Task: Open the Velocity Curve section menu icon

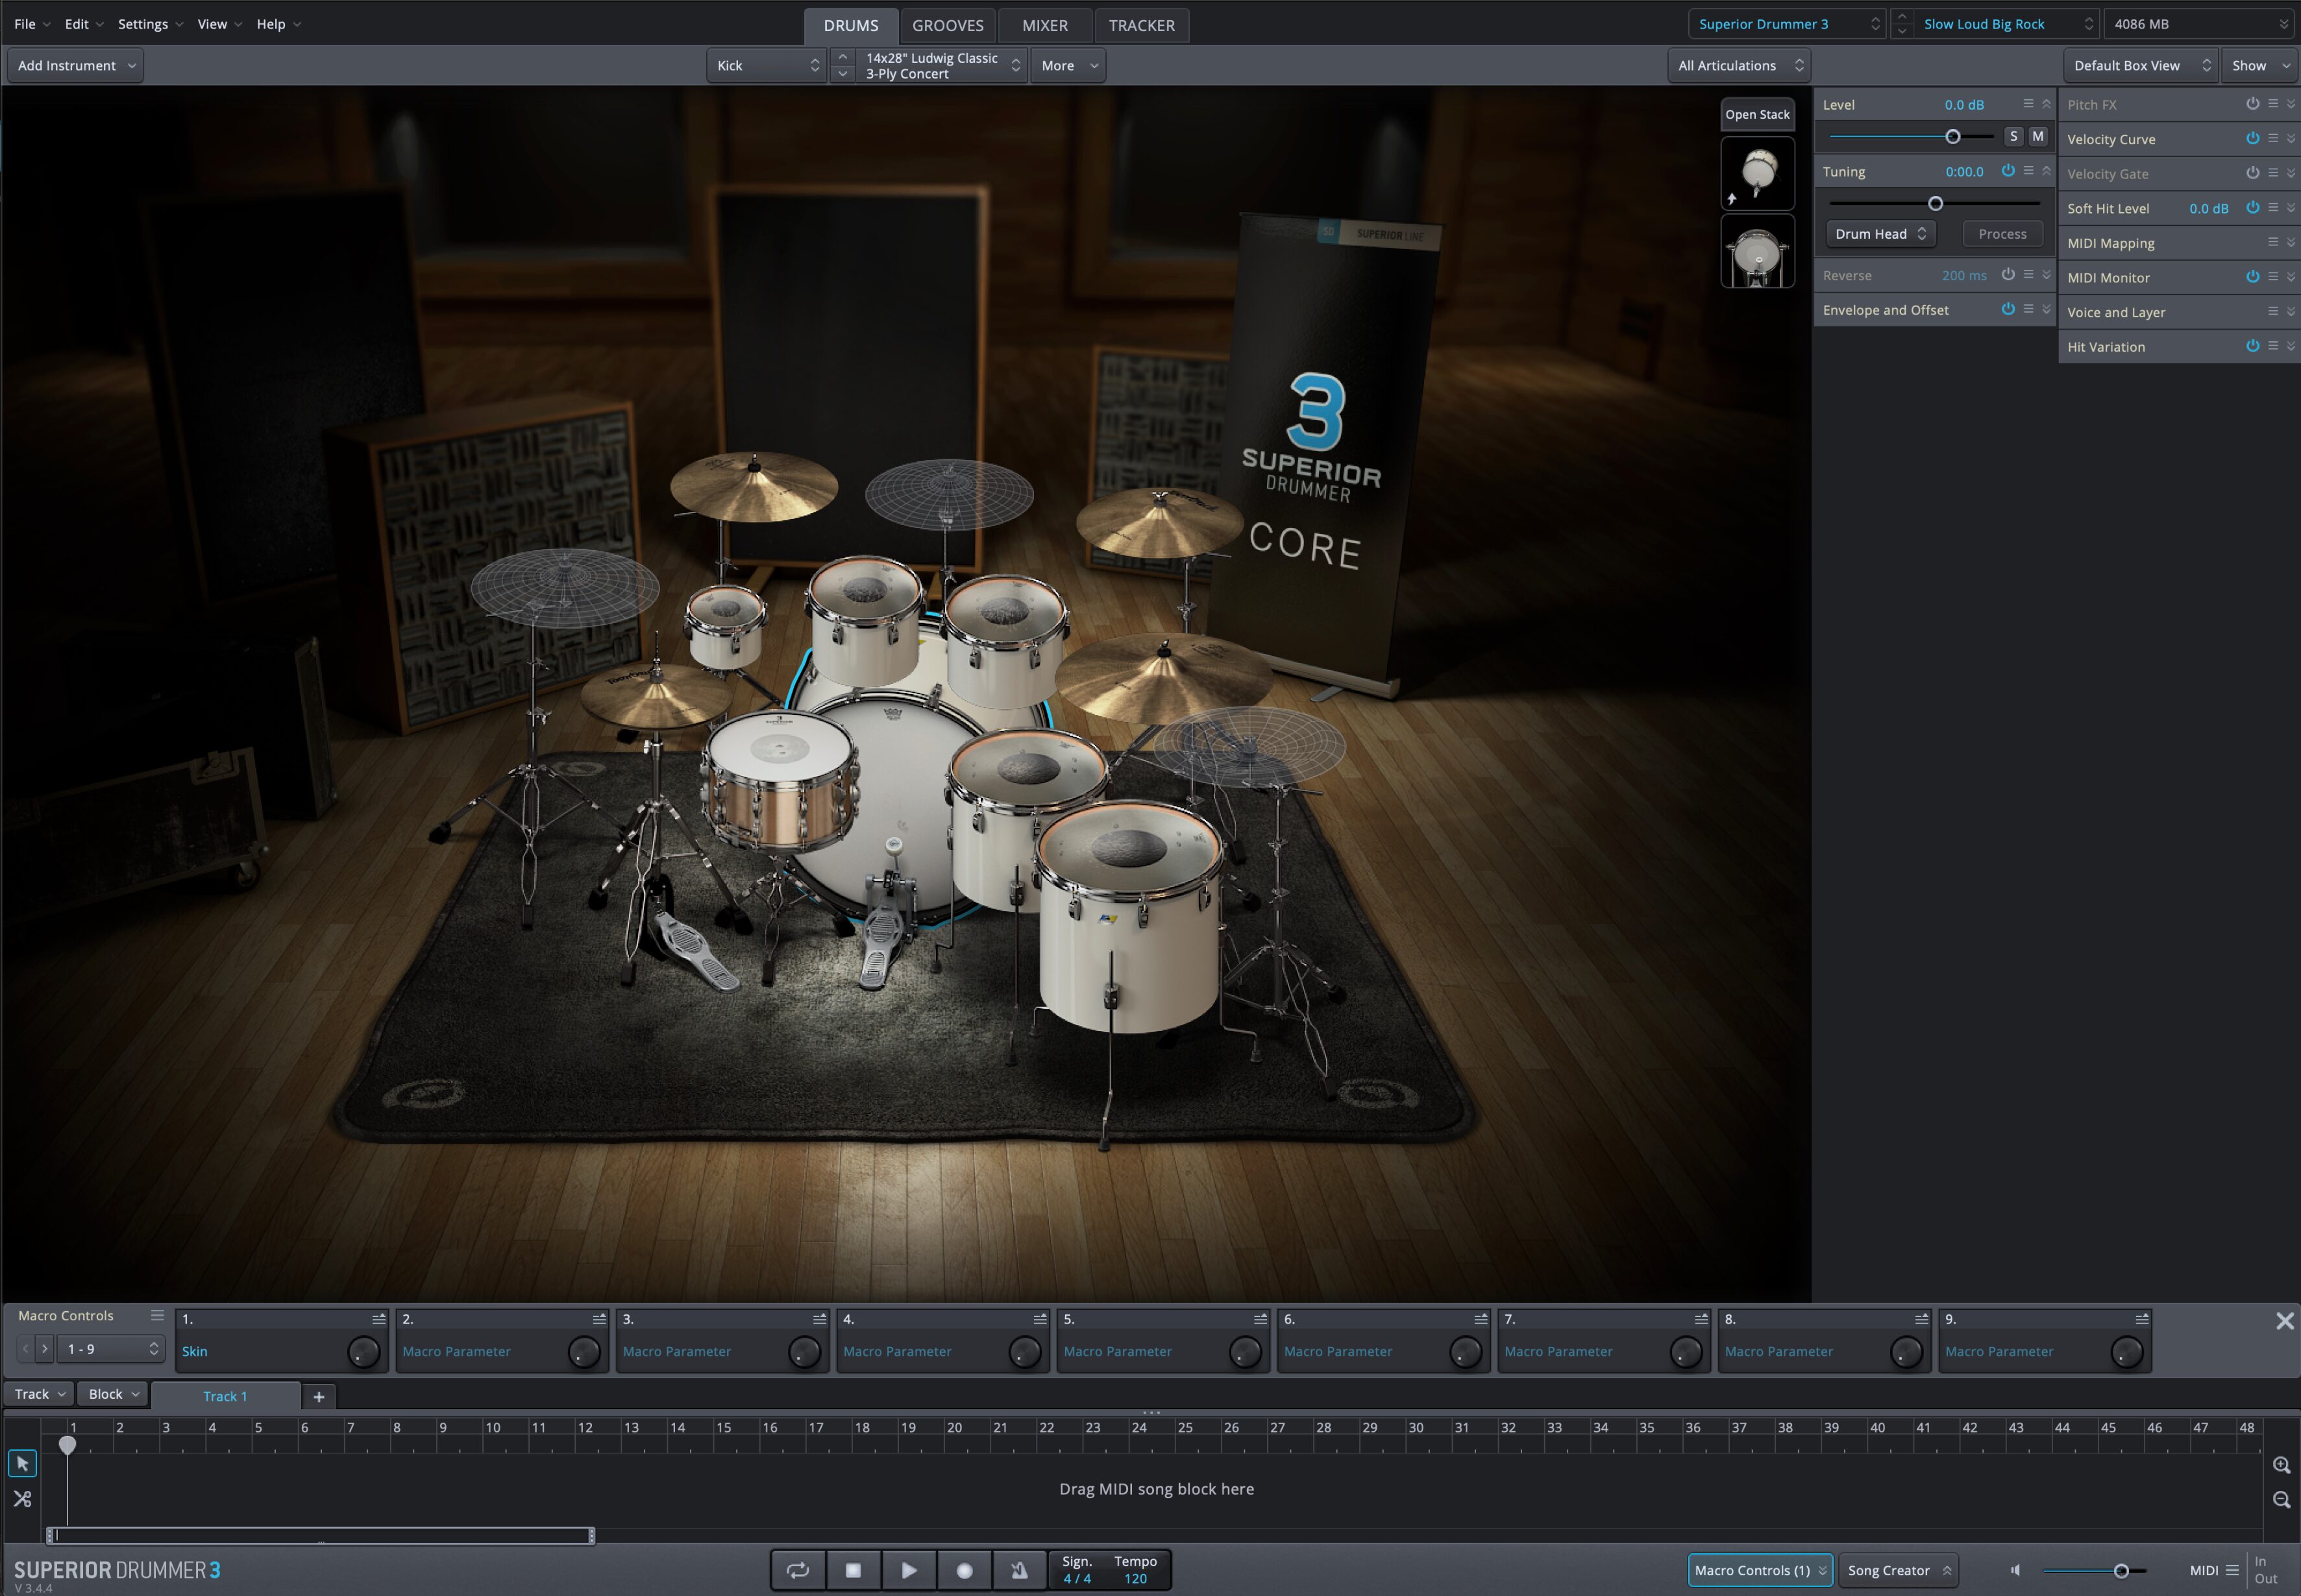Action: pos(2273,138)
